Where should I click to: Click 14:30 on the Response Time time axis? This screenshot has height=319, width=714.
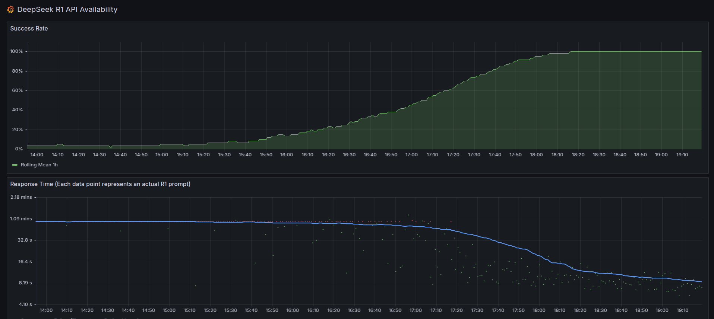point(108,310)
